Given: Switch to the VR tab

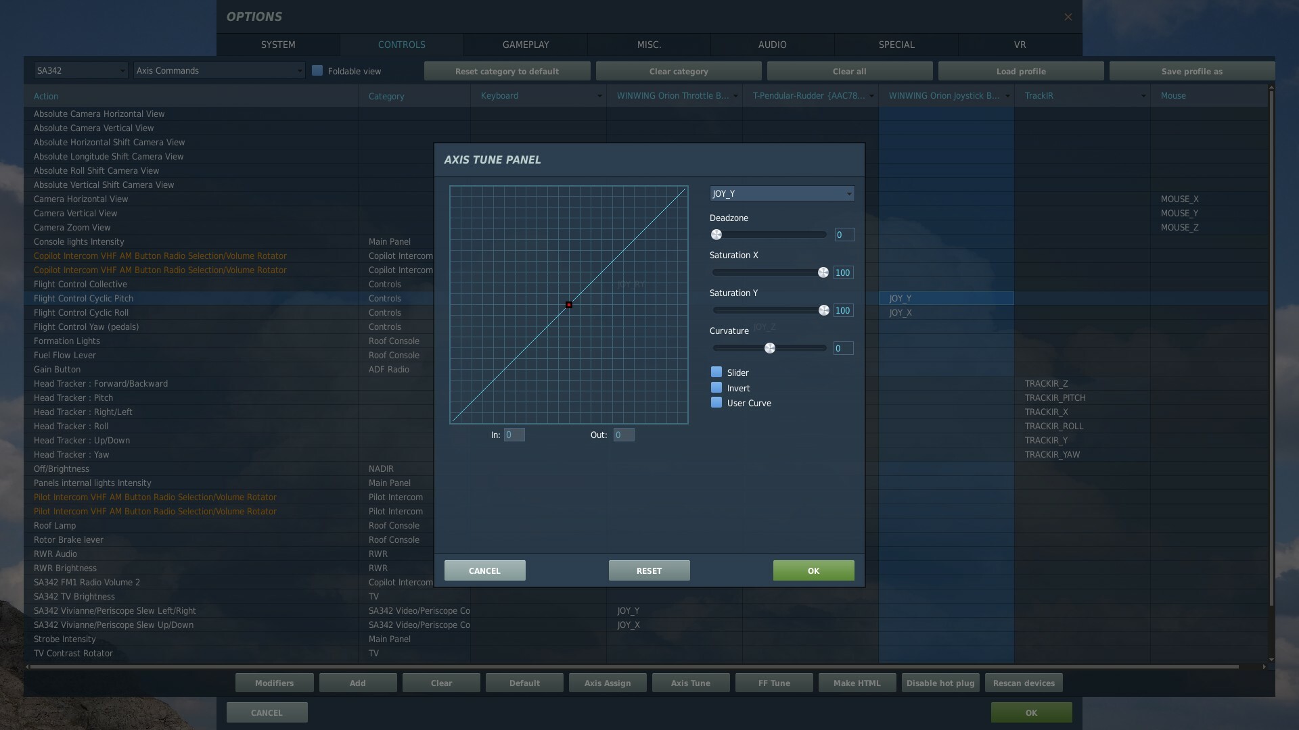Looking at the screenshot, I should (1020, 45).
